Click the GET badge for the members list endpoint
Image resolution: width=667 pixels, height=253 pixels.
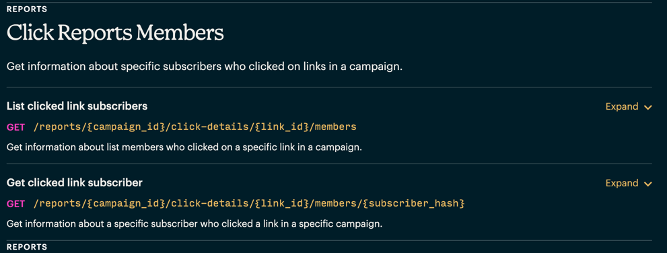(x=15, y=127)
